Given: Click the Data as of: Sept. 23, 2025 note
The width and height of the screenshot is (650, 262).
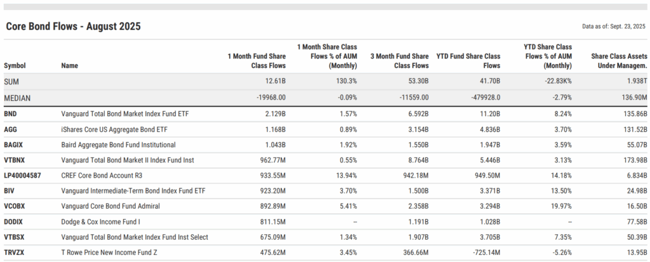Looking at the screenshot, I should [614, 27].
